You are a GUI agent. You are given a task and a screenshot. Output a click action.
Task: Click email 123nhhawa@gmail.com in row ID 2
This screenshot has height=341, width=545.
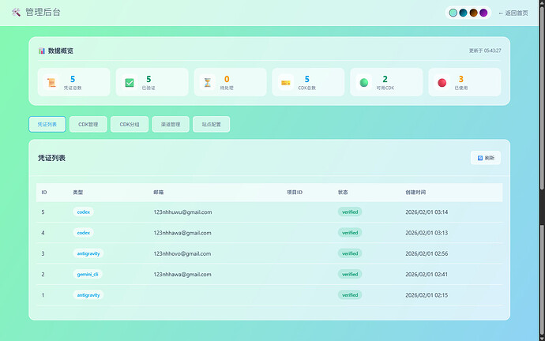pos(182,275)
